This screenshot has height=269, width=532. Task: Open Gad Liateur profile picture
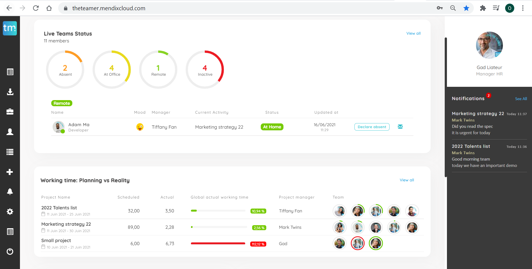(x=489, y=45)
